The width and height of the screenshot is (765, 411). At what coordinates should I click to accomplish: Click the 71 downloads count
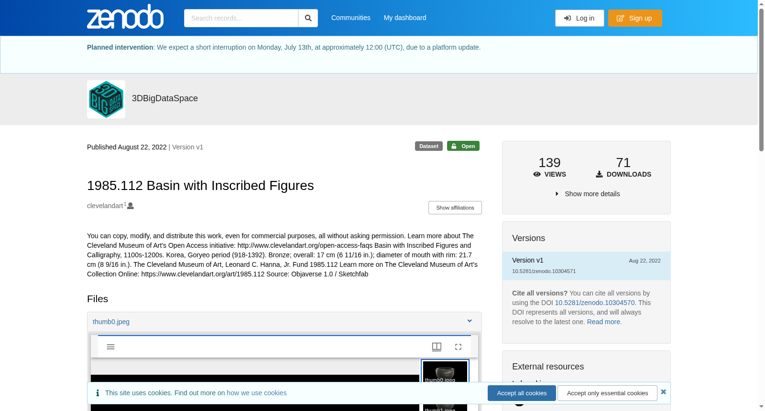(x=623, y=163)
